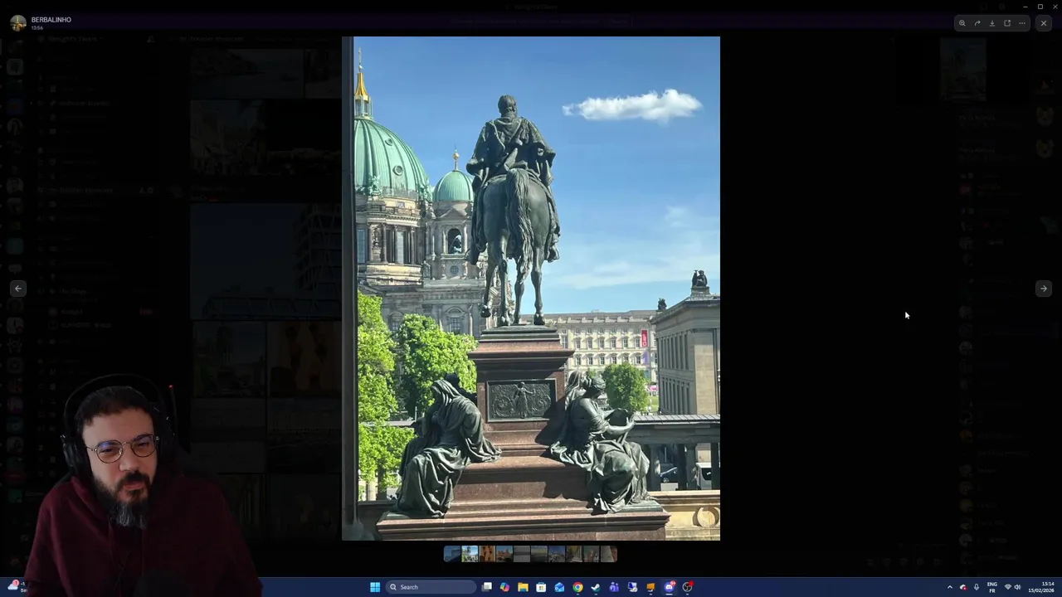Viewport: 1062px width, 597px height.
Task: Open the Windows Start menu
Action: pos(375,587)
